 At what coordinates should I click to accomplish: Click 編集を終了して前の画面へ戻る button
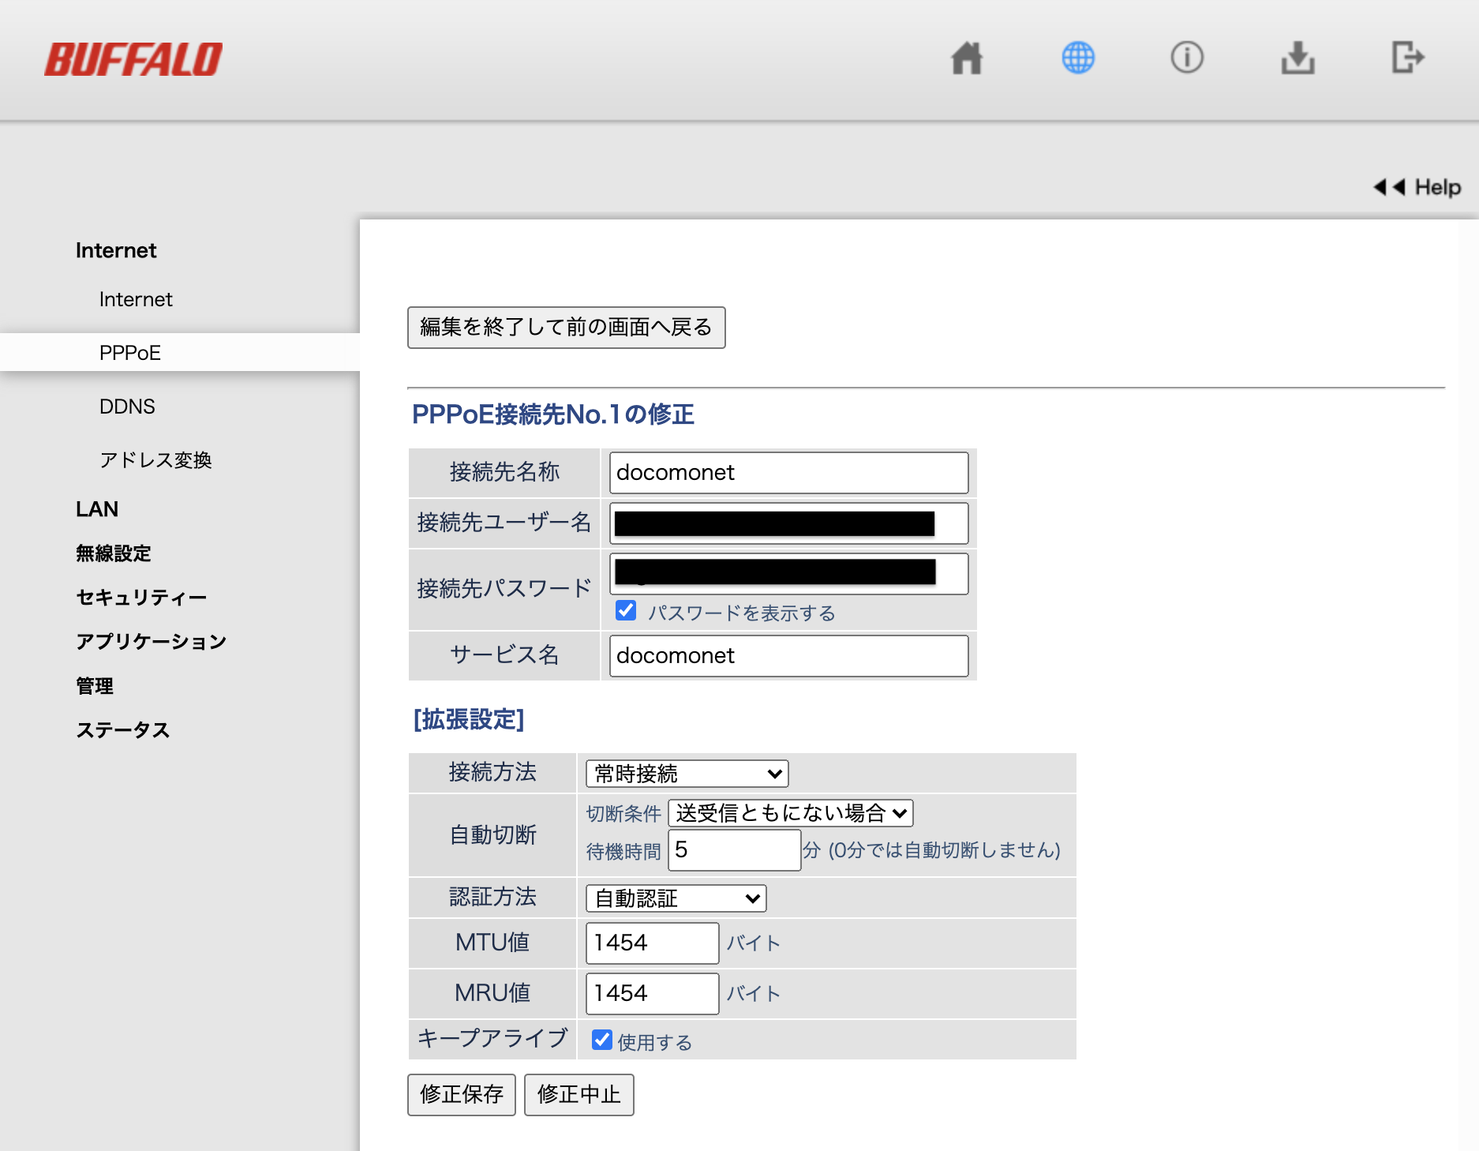coord(566,327)
